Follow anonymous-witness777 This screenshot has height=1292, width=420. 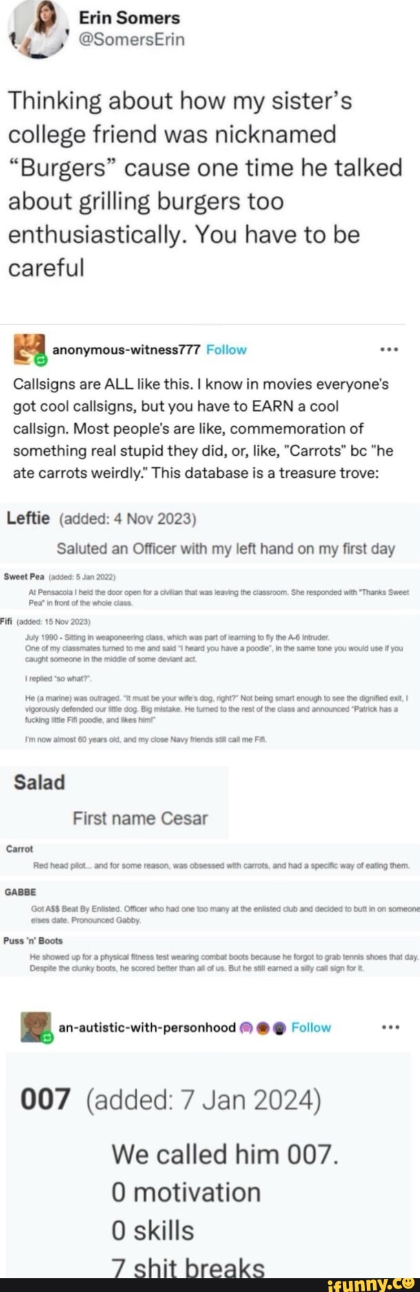point(227,348)
